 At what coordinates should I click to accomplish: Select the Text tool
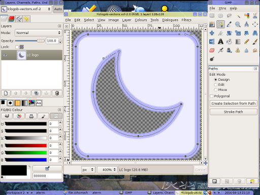(220, 42)
